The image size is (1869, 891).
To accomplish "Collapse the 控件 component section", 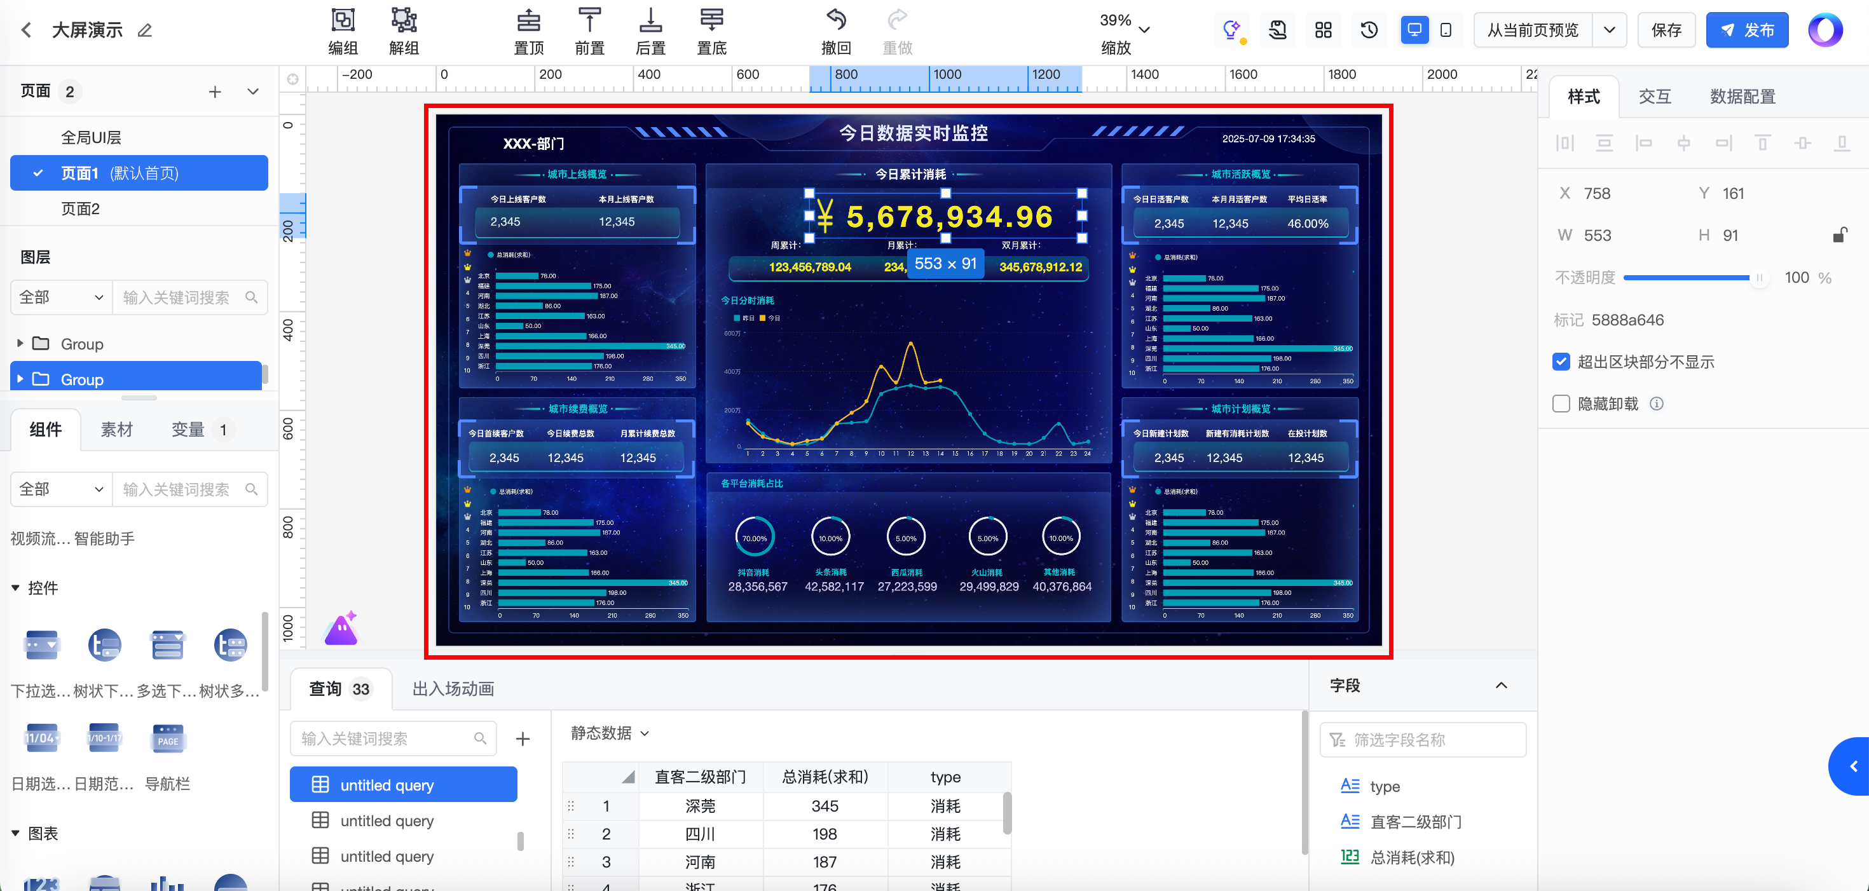I will (16, 588).
